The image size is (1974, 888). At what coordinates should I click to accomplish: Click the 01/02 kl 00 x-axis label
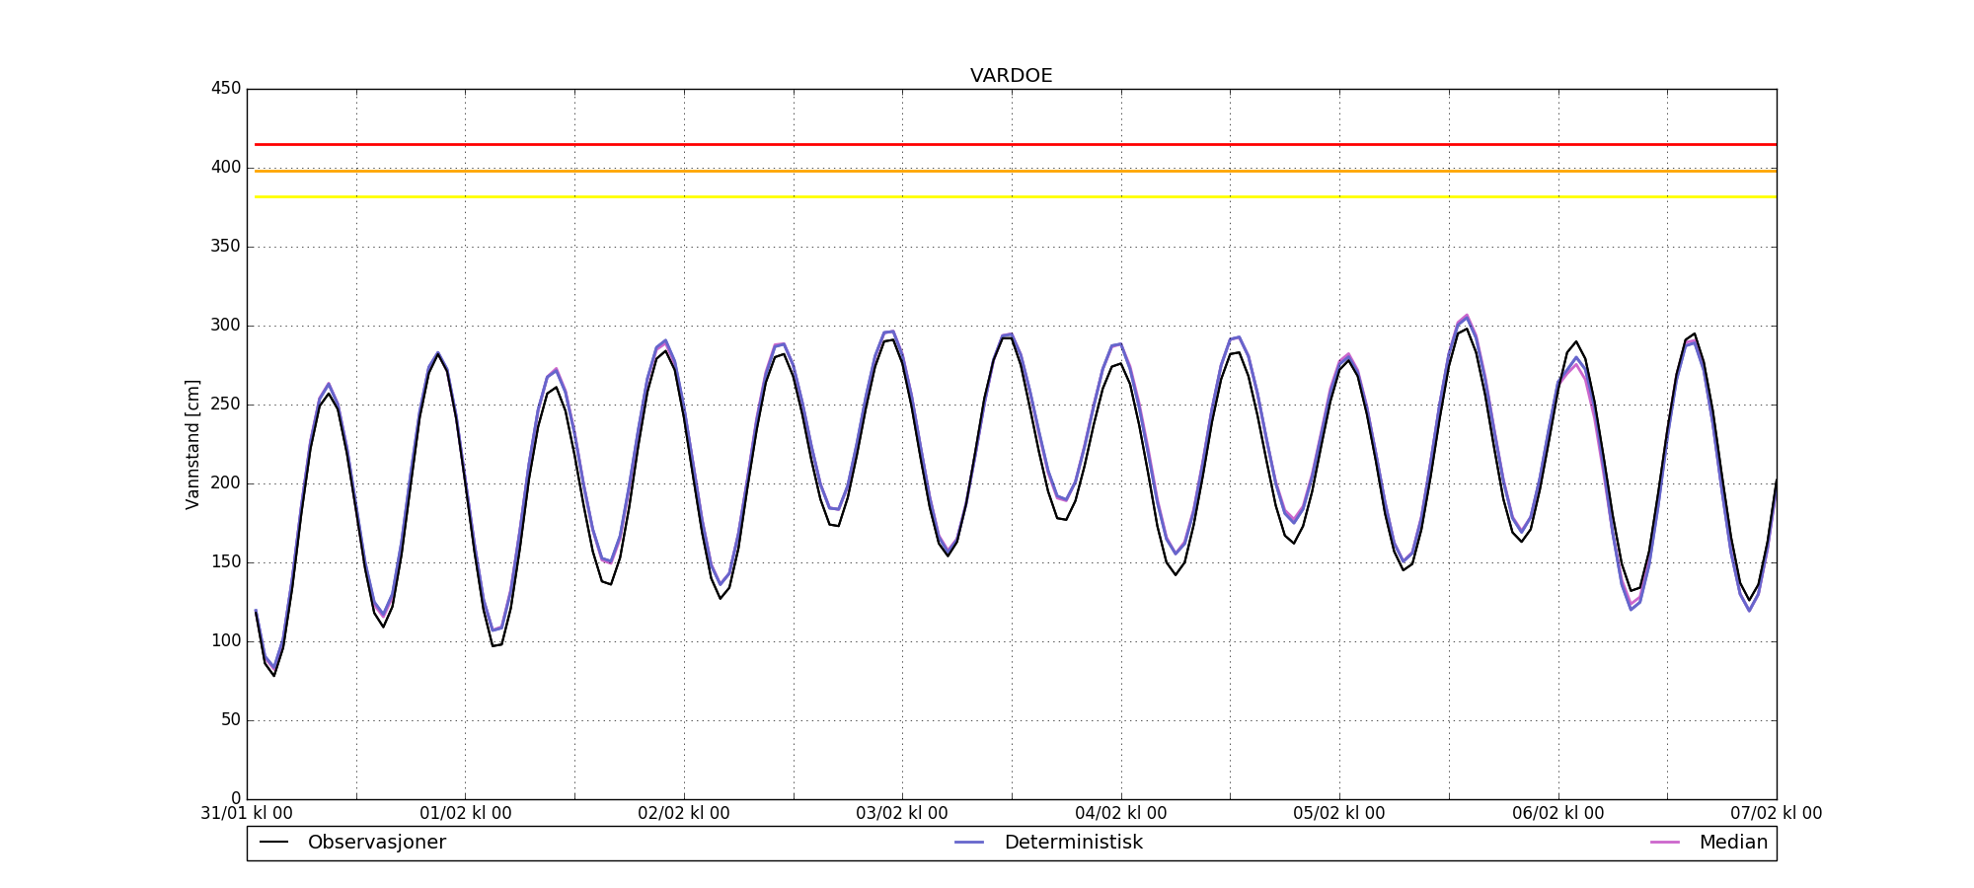465,814
